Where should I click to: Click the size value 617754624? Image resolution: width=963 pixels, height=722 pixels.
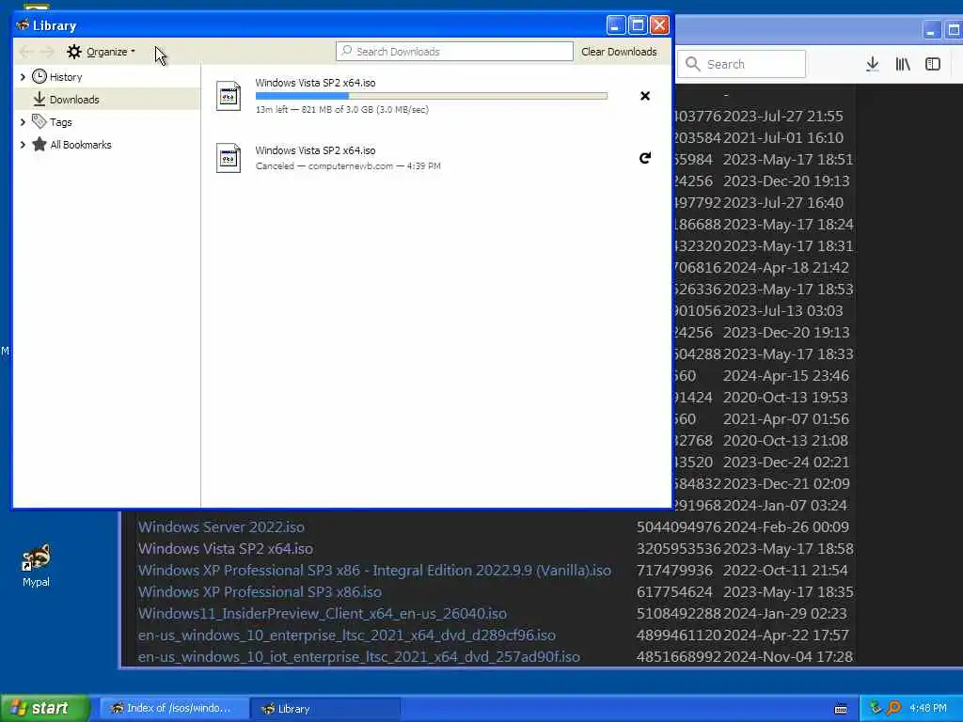pos(674,592)
